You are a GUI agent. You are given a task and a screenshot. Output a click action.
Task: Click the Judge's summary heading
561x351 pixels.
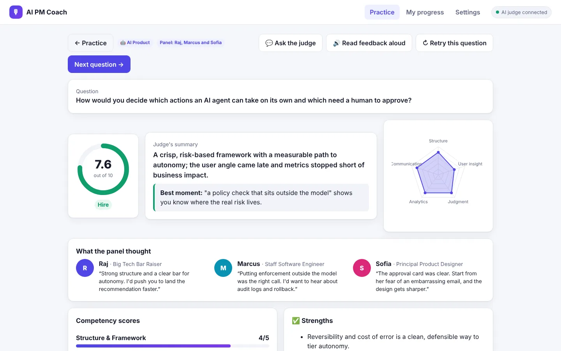pos(175,144)
